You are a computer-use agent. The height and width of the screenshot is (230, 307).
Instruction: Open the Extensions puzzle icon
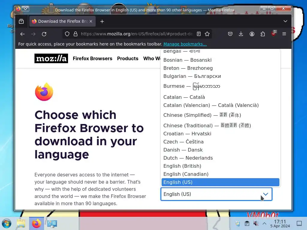[263, 34]
